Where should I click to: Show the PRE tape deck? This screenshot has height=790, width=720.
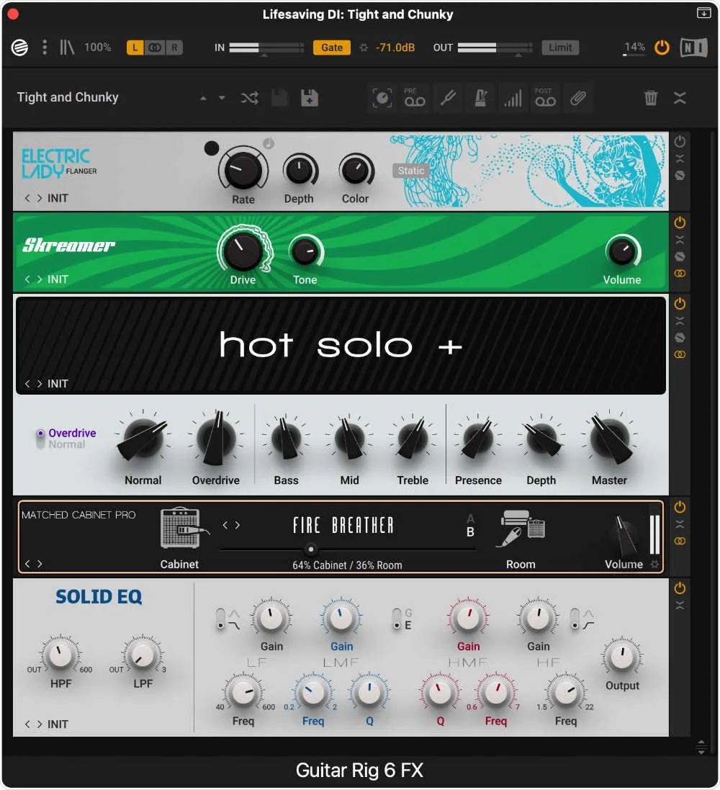415,98
